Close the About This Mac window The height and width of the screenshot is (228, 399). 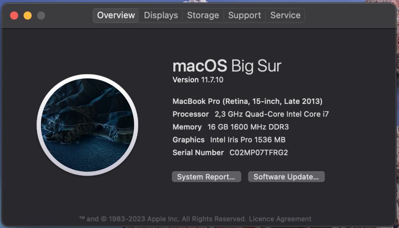tap(14, 16)
